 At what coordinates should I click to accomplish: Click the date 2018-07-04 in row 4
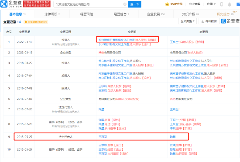pos(24,76)
